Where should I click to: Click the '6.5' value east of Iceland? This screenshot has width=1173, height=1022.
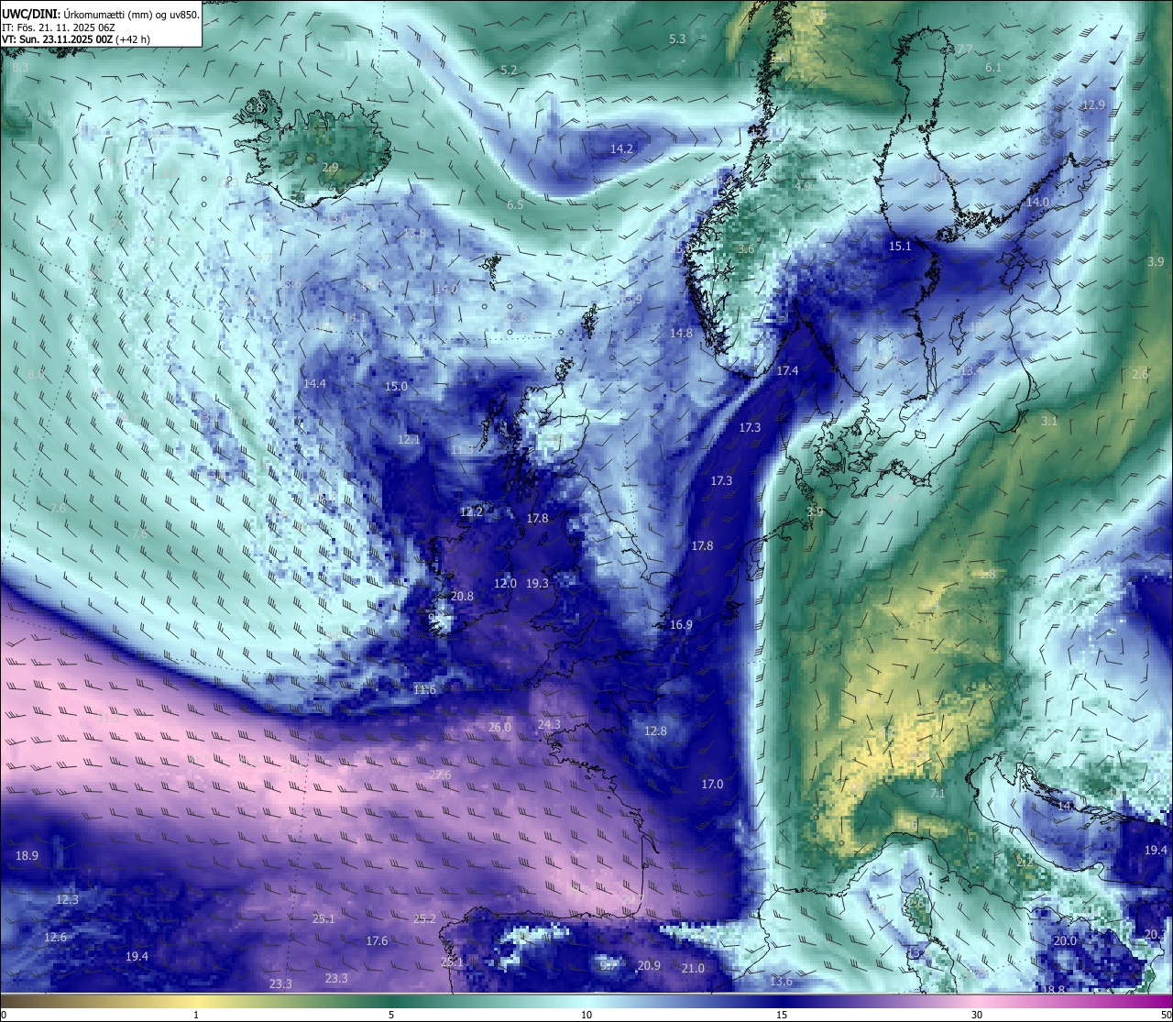tap(515, 205)
